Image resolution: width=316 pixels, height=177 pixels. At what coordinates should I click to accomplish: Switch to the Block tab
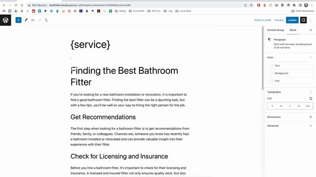coord(293,30)
